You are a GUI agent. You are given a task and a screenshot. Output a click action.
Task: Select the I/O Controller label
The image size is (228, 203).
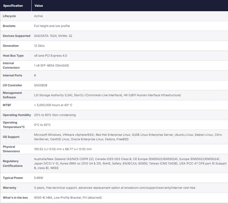12,85
